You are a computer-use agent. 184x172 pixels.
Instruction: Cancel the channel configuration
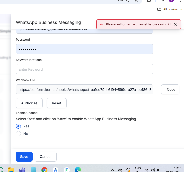point(46,157)
